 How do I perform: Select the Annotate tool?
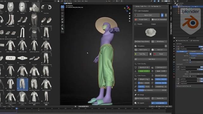click(x=62, y=25)
